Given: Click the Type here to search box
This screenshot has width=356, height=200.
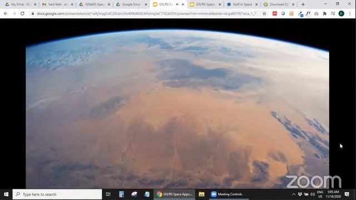Looking at the screenshot, I should (57, 194).
